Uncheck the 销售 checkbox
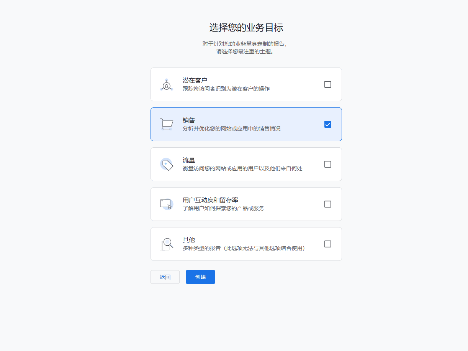 pyautogui.click(x=328, y=124)
